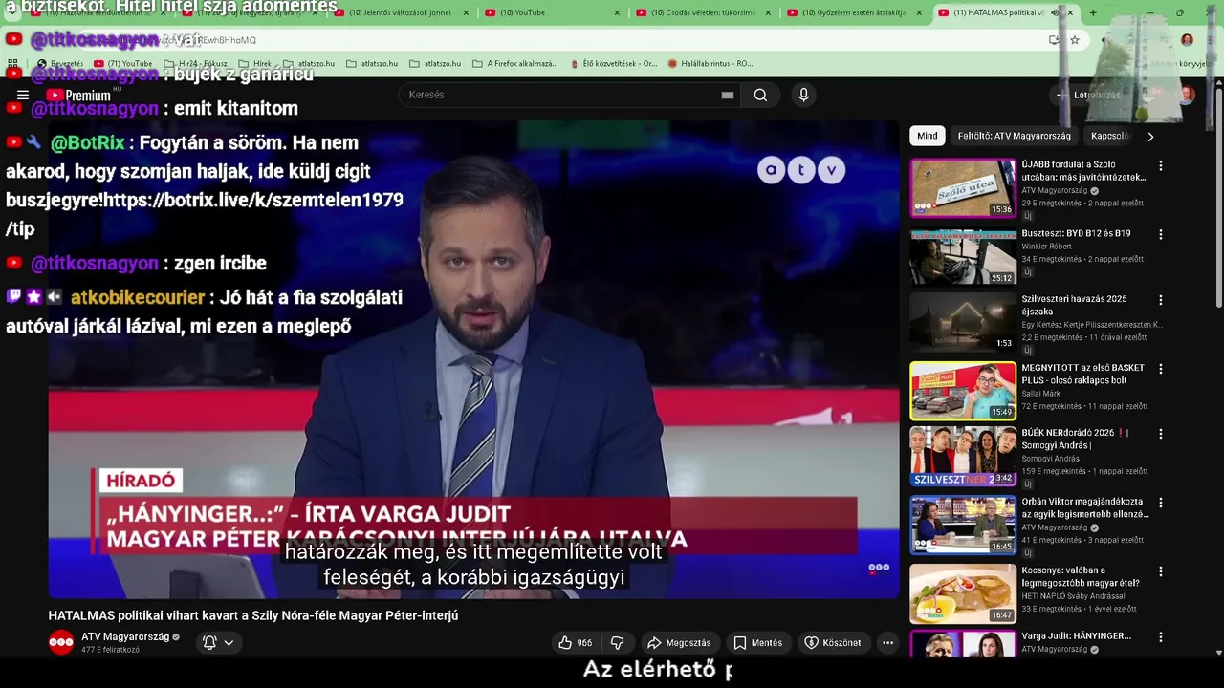This screenshot has width=1224, height=688.
Task: Open options for Varga Judit HÁNYINGER video
Action: [x=1161, y=636]
